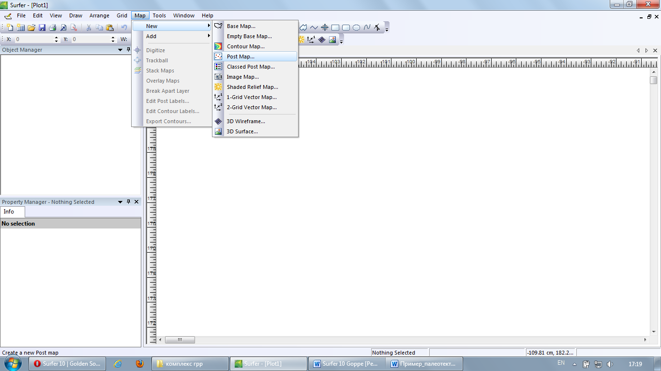Click the Y position input field
Screen dimensions: 661x371
90,39
